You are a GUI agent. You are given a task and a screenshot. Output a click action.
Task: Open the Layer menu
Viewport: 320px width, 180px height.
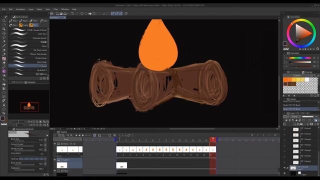(x=31, y=9)
